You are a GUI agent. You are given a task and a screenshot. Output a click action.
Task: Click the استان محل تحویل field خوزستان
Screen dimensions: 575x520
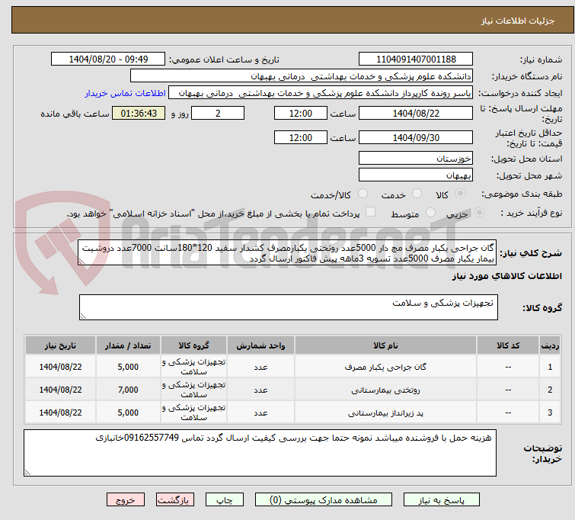tap(416, 159)
